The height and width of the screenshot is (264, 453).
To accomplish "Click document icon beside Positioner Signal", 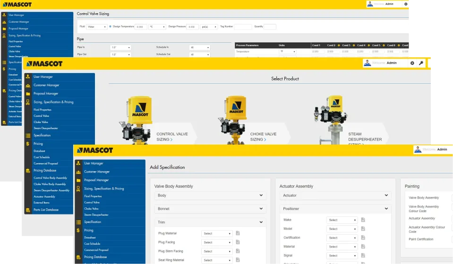I will click(x=363, y=256).
